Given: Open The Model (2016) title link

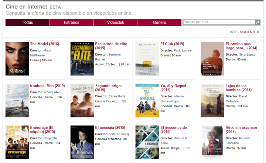Looking at the screenshot, I should [45, 44].
